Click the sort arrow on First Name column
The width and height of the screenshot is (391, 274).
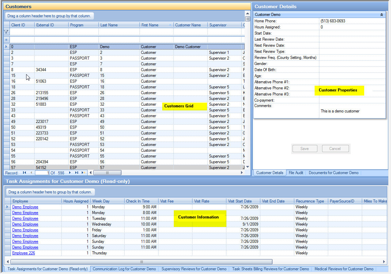tap(170, 25)
